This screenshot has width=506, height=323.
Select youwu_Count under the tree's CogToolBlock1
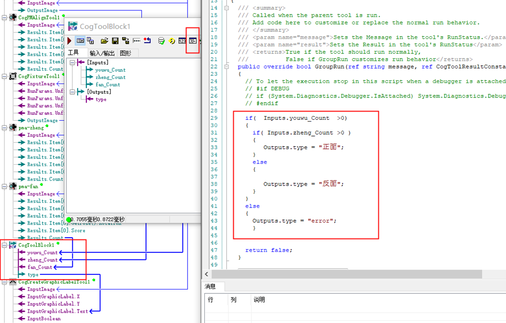click(42, 252)
